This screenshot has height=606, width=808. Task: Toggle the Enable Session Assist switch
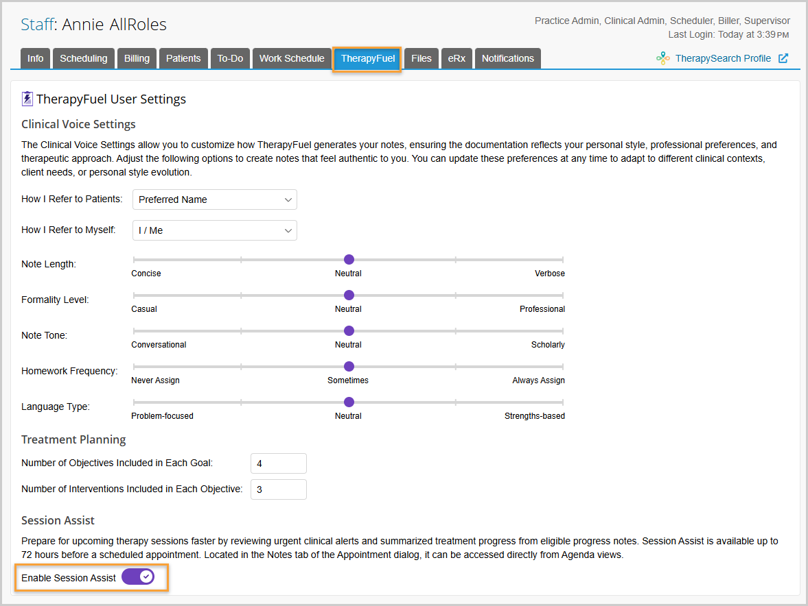(x=137, y=577)
